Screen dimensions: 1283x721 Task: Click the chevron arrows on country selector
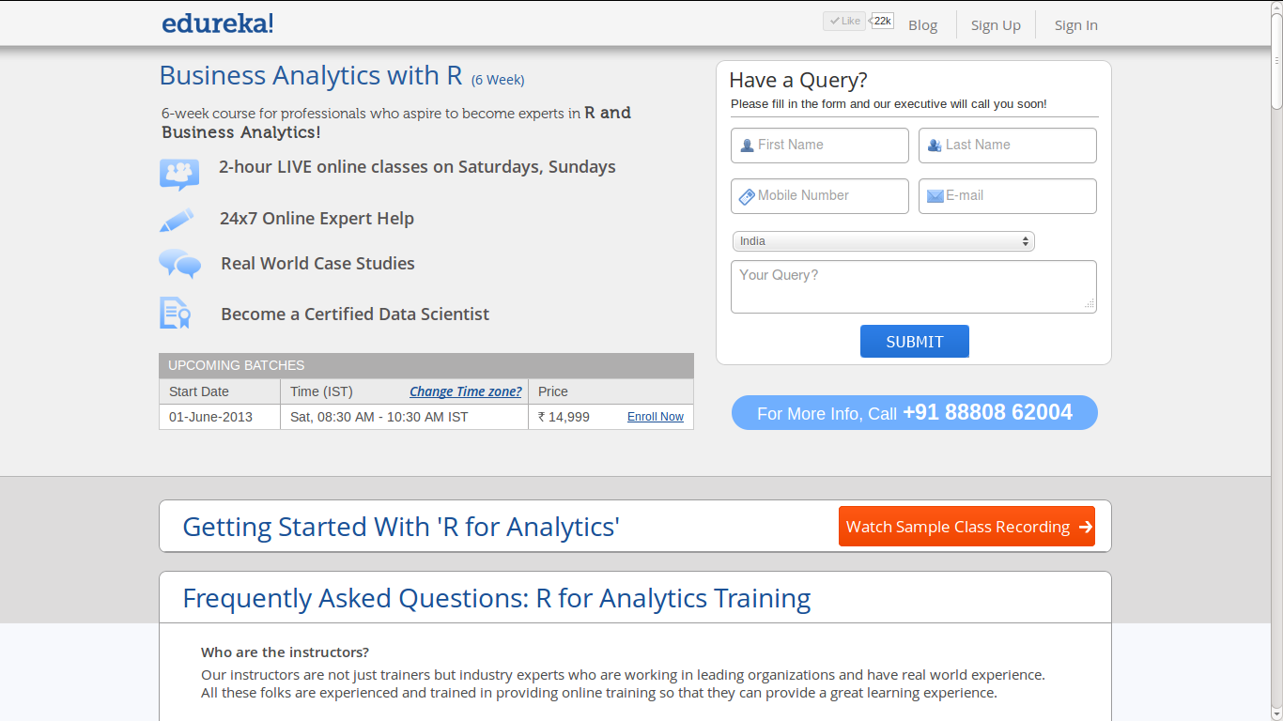[1026, 241]
